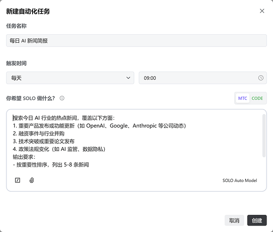Click the 任务名称 label
The width and height of the screenshot is (273, 232).
click(16, 26)
